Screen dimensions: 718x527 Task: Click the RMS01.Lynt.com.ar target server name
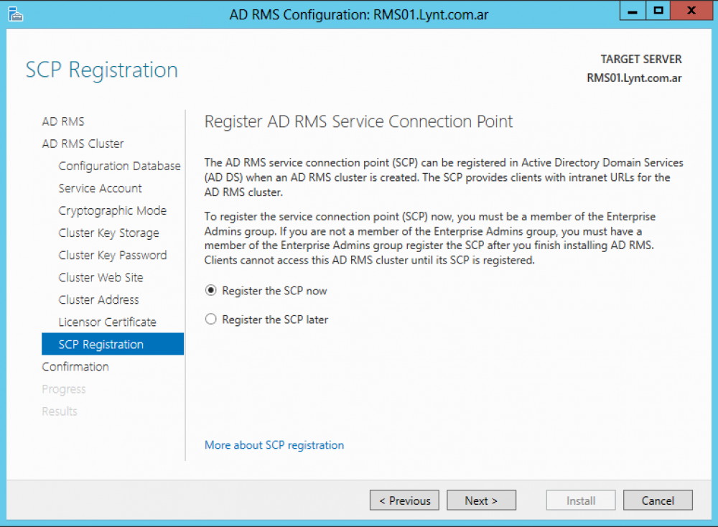tap(634, 78)
